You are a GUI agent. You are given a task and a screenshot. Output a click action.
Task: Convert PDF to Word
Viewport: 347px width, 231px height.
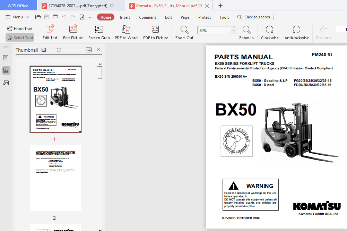tap(126, 32)
